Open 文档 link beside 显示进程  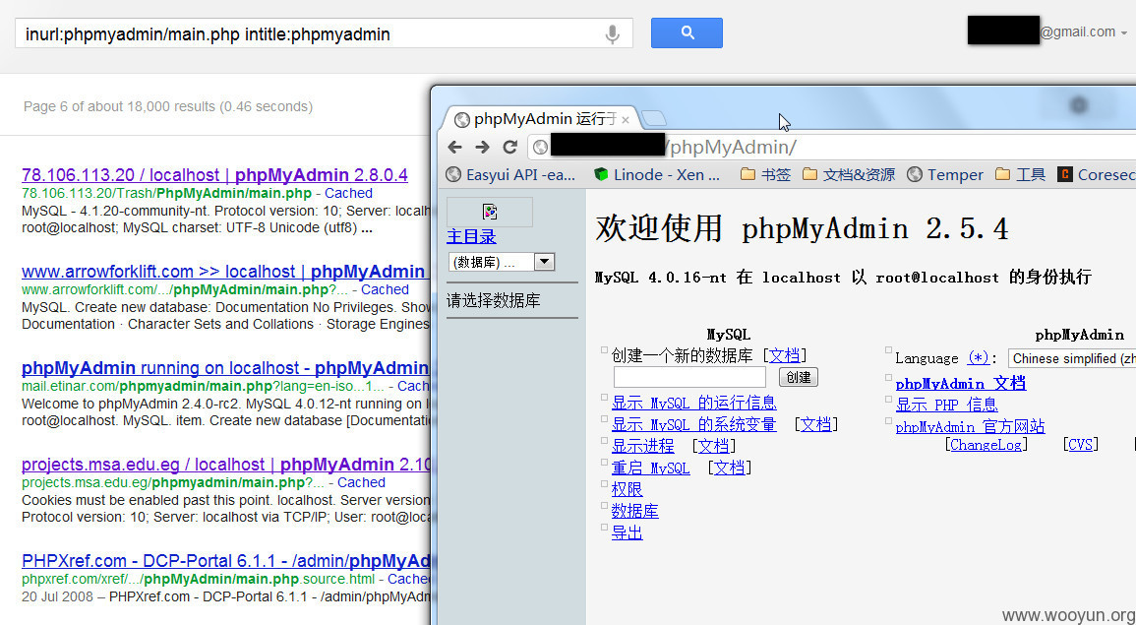[714, 446]
